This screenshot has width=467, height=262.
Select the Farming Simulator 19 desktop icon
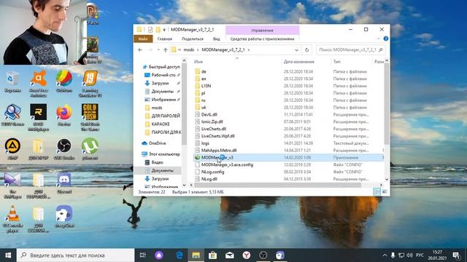click(x=90, y=84)
